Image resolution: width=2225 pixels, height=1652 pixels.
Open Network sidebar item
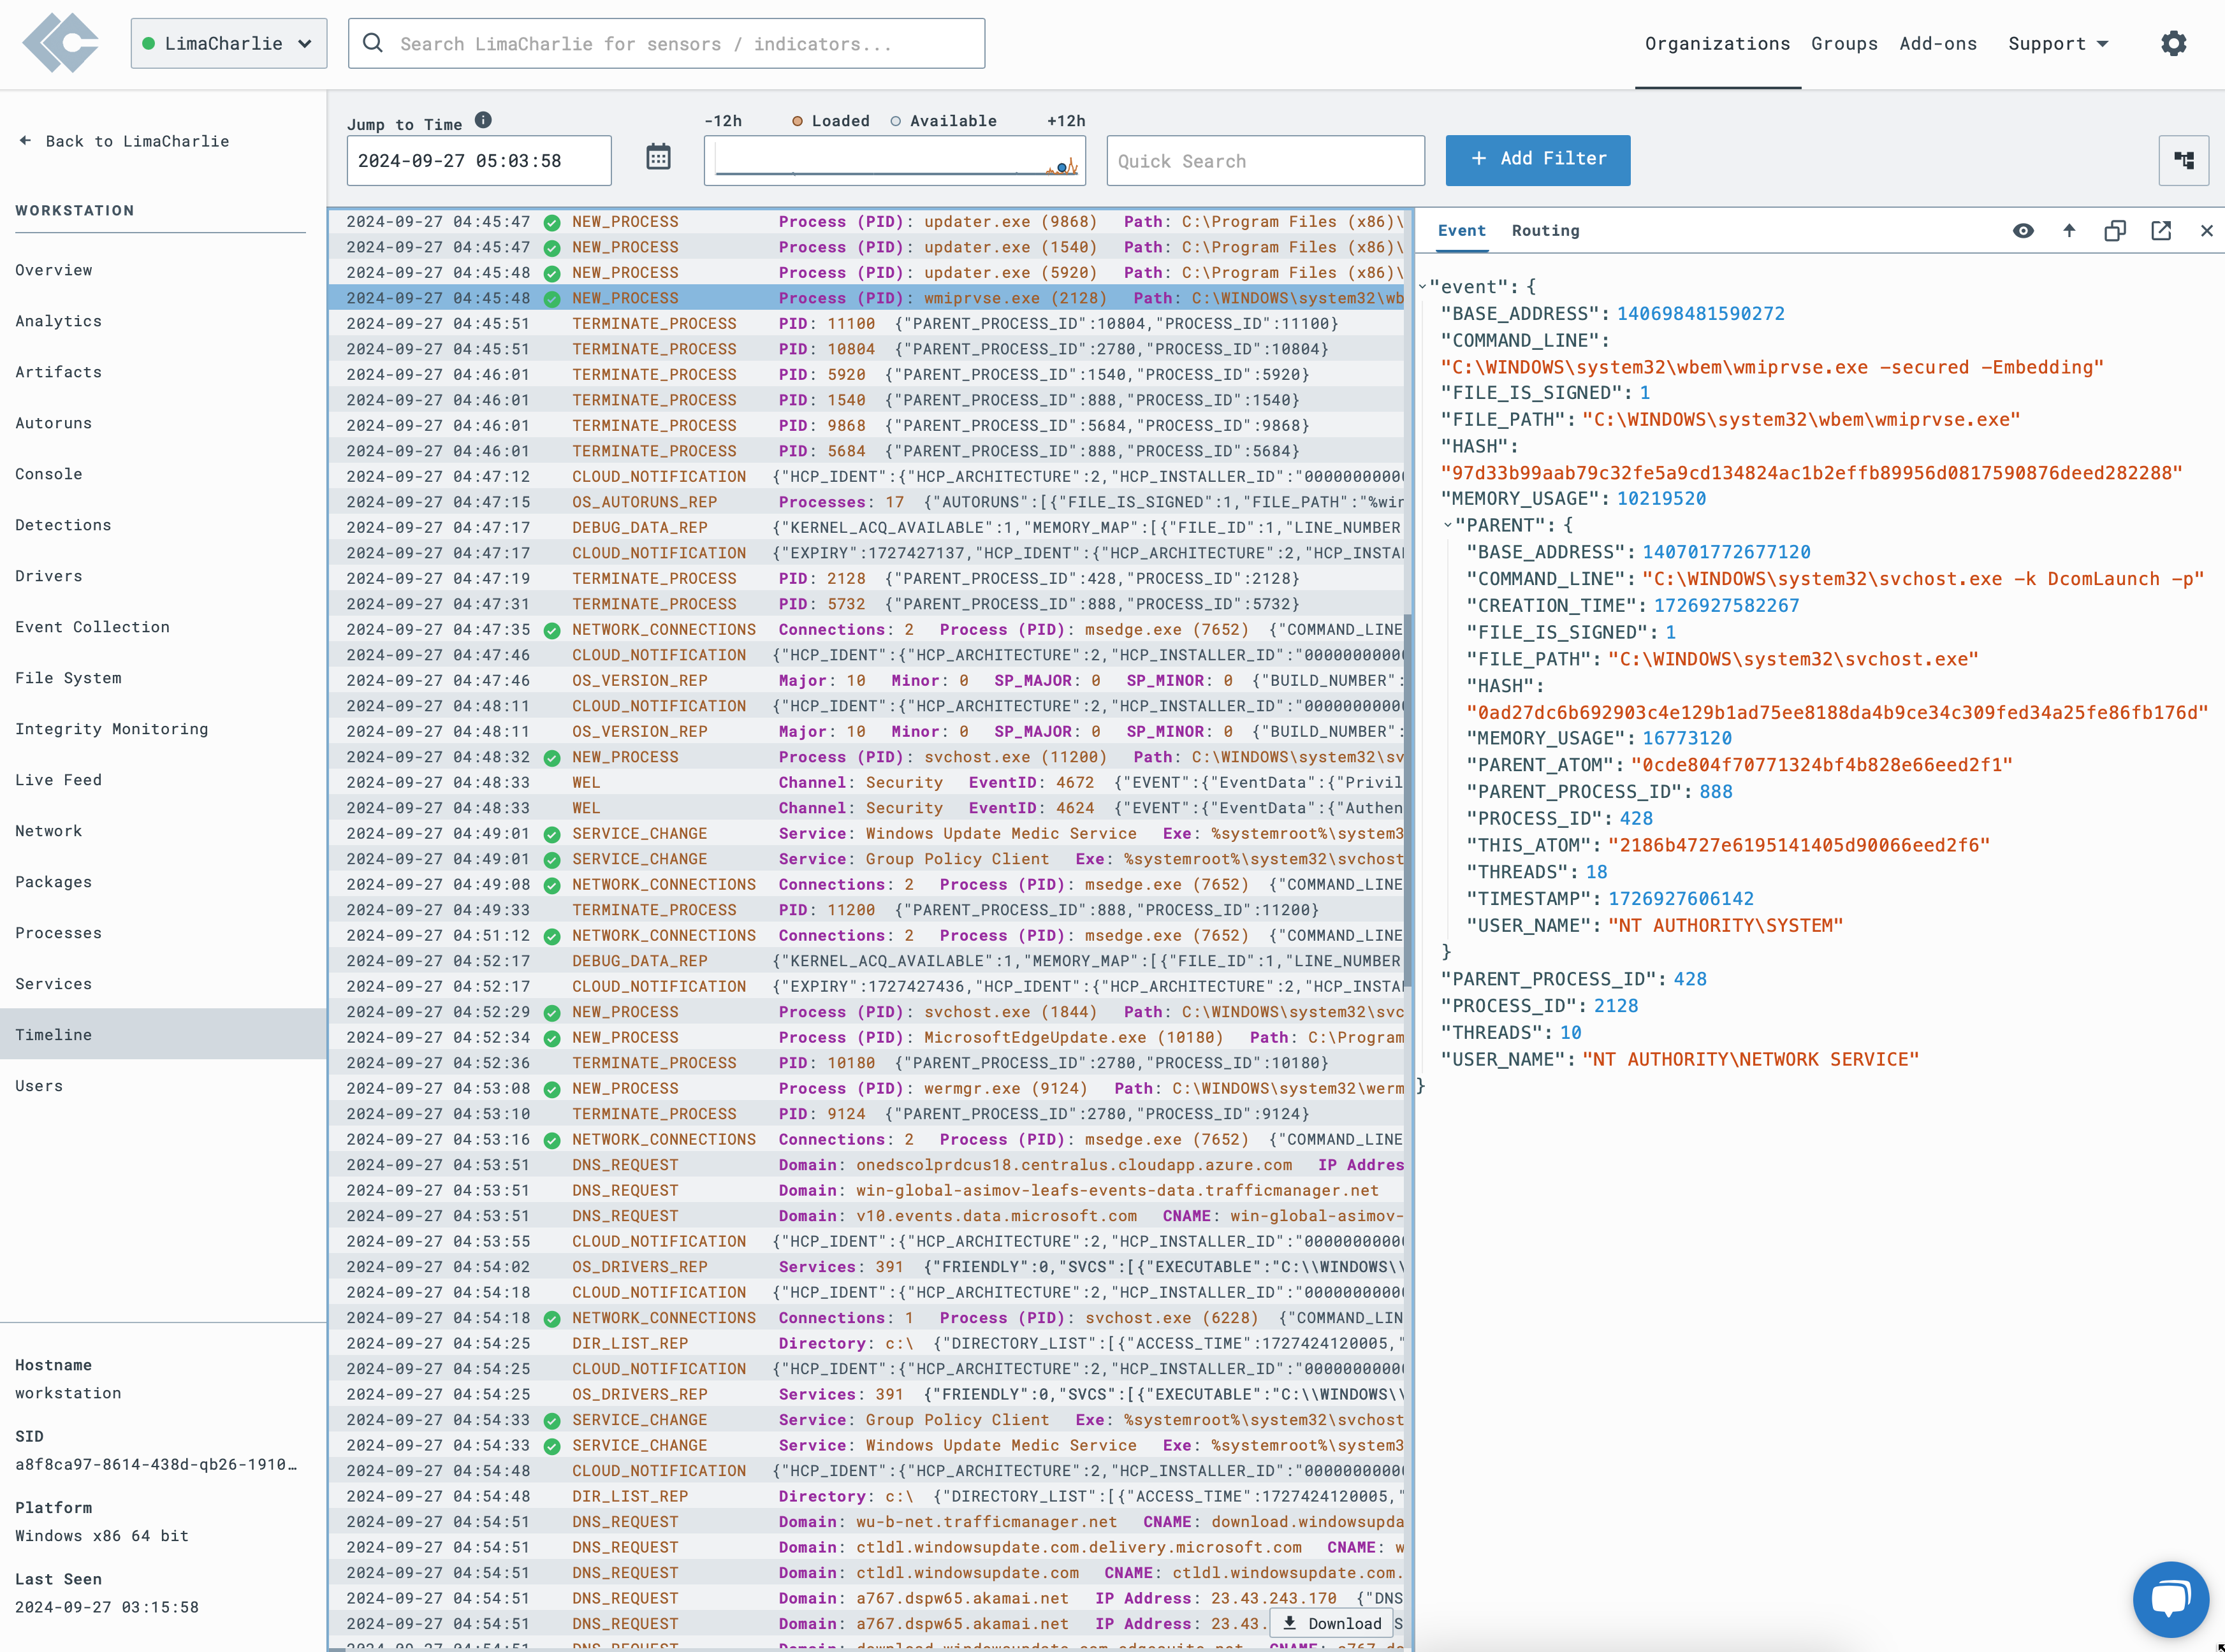[163, 831]
